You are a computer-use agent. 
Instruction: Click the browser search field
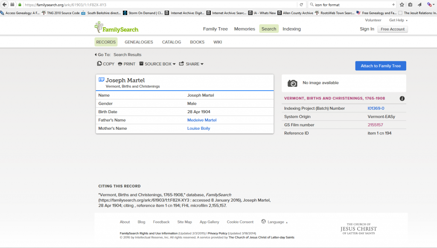(x=352, y=5)
